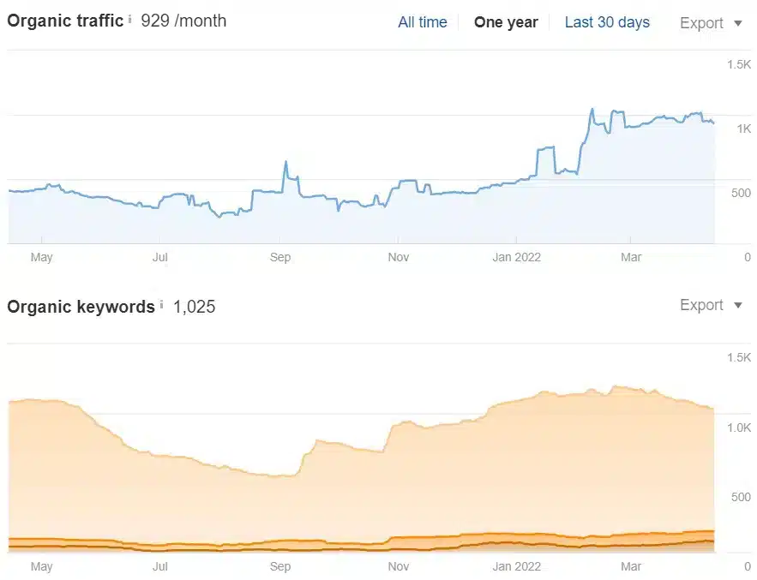Click the Nov label under the traffic chart
Viewport: 757px width, 580px height.
[398, 257]
